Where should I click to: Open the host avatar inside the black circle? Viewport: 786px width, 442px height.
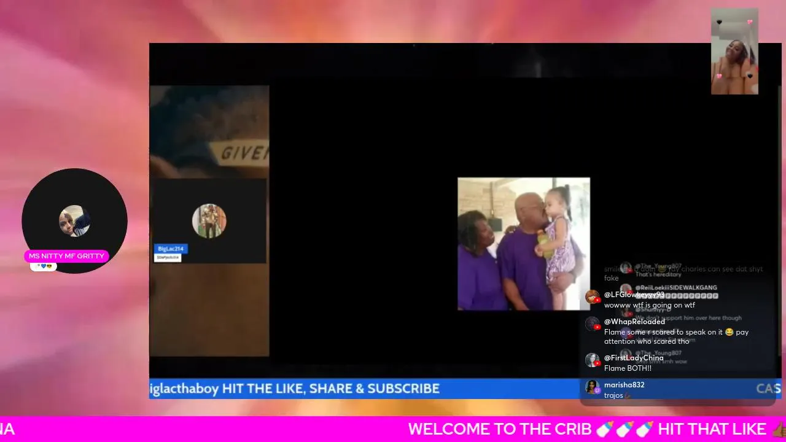pos(74,221)
